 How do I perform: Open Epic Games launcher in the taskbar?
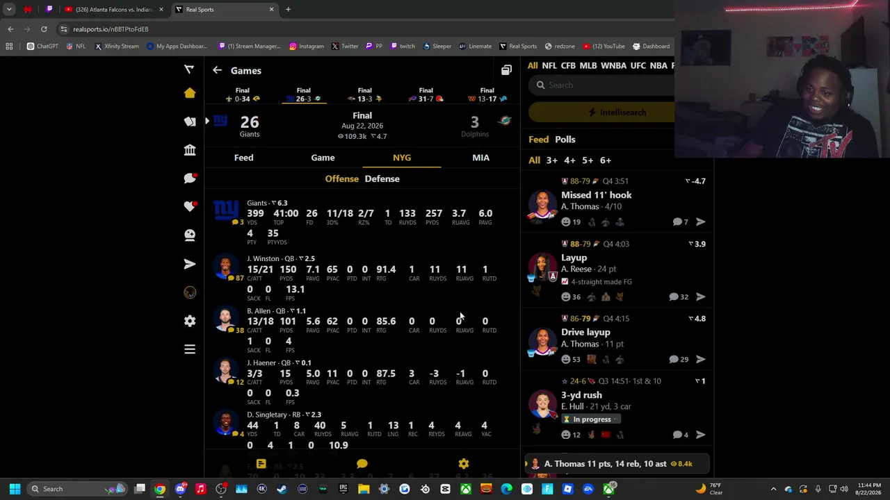(343, 489)
